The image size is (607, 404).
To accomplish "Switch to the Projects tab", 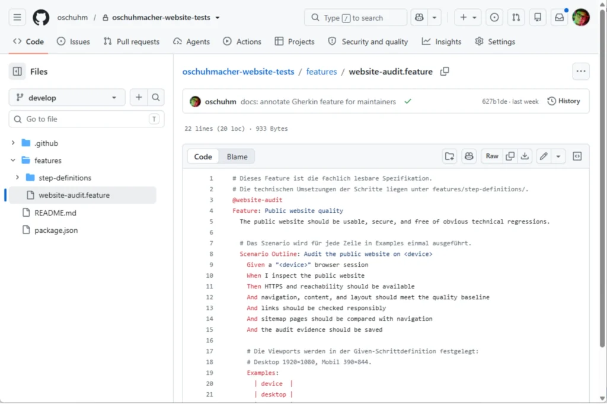I will coord(294,41).
